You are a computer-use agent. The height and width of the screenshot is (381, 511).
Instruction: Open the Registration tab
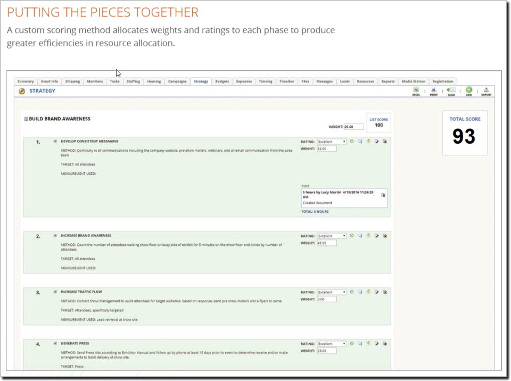[x=442, y=81]
